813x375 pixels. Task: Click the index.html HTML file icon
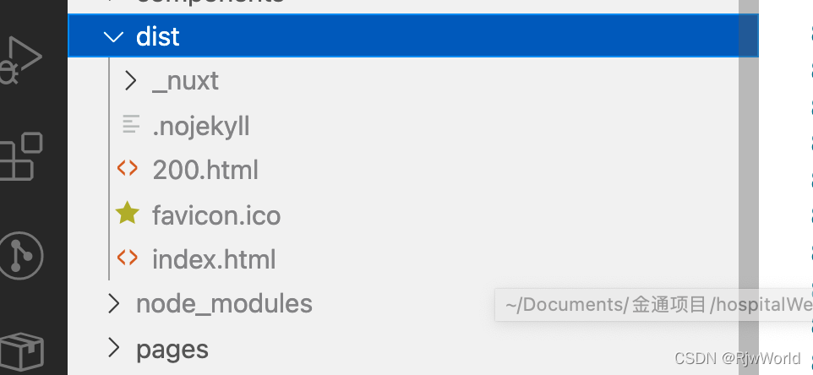[128, 258]
